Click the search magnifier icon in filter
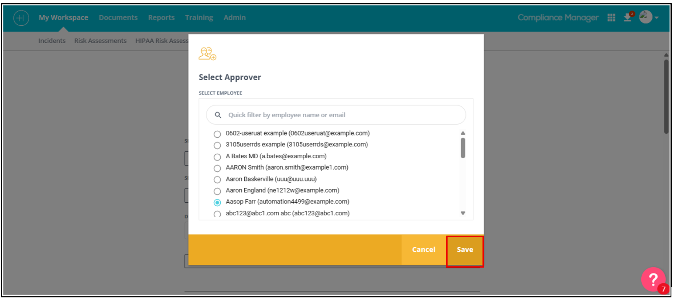This screenshot has width=674, height=299. coord(219,115)
